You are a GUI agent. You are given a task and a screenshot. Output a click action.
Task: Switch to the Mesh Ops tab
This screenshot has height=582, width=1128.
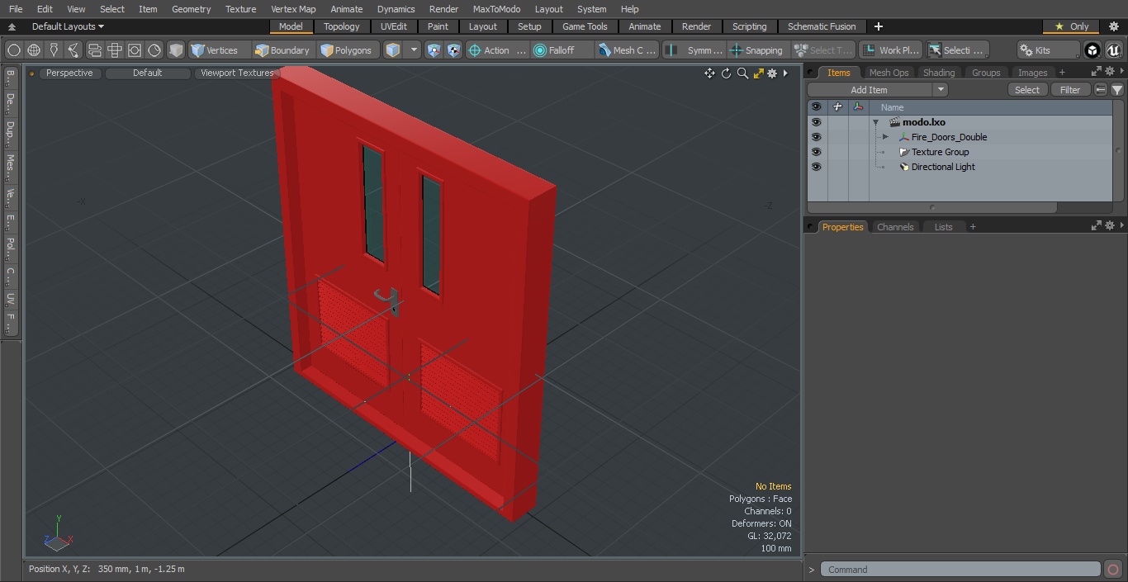[x=889, y=73]
